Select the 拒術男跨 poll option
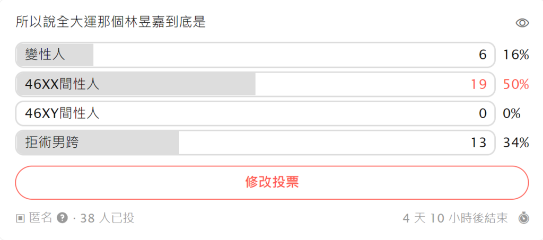The height and width of the screenshot is (240, 543). point(255,143)
